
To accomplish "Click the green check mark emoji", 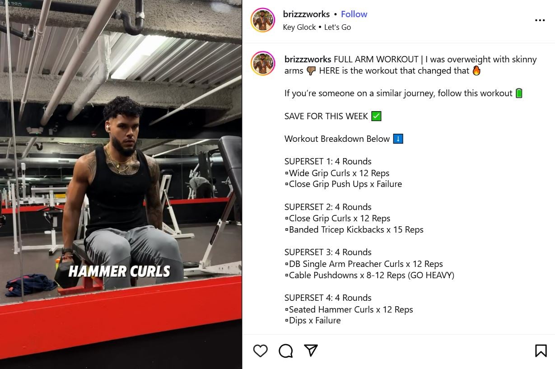I will 376,116.
